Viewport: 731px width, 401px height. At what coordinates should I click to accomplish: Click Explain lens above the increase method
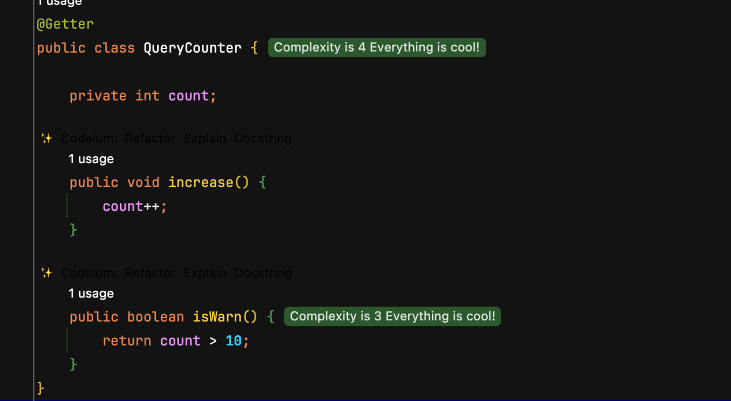pos(205,138)
